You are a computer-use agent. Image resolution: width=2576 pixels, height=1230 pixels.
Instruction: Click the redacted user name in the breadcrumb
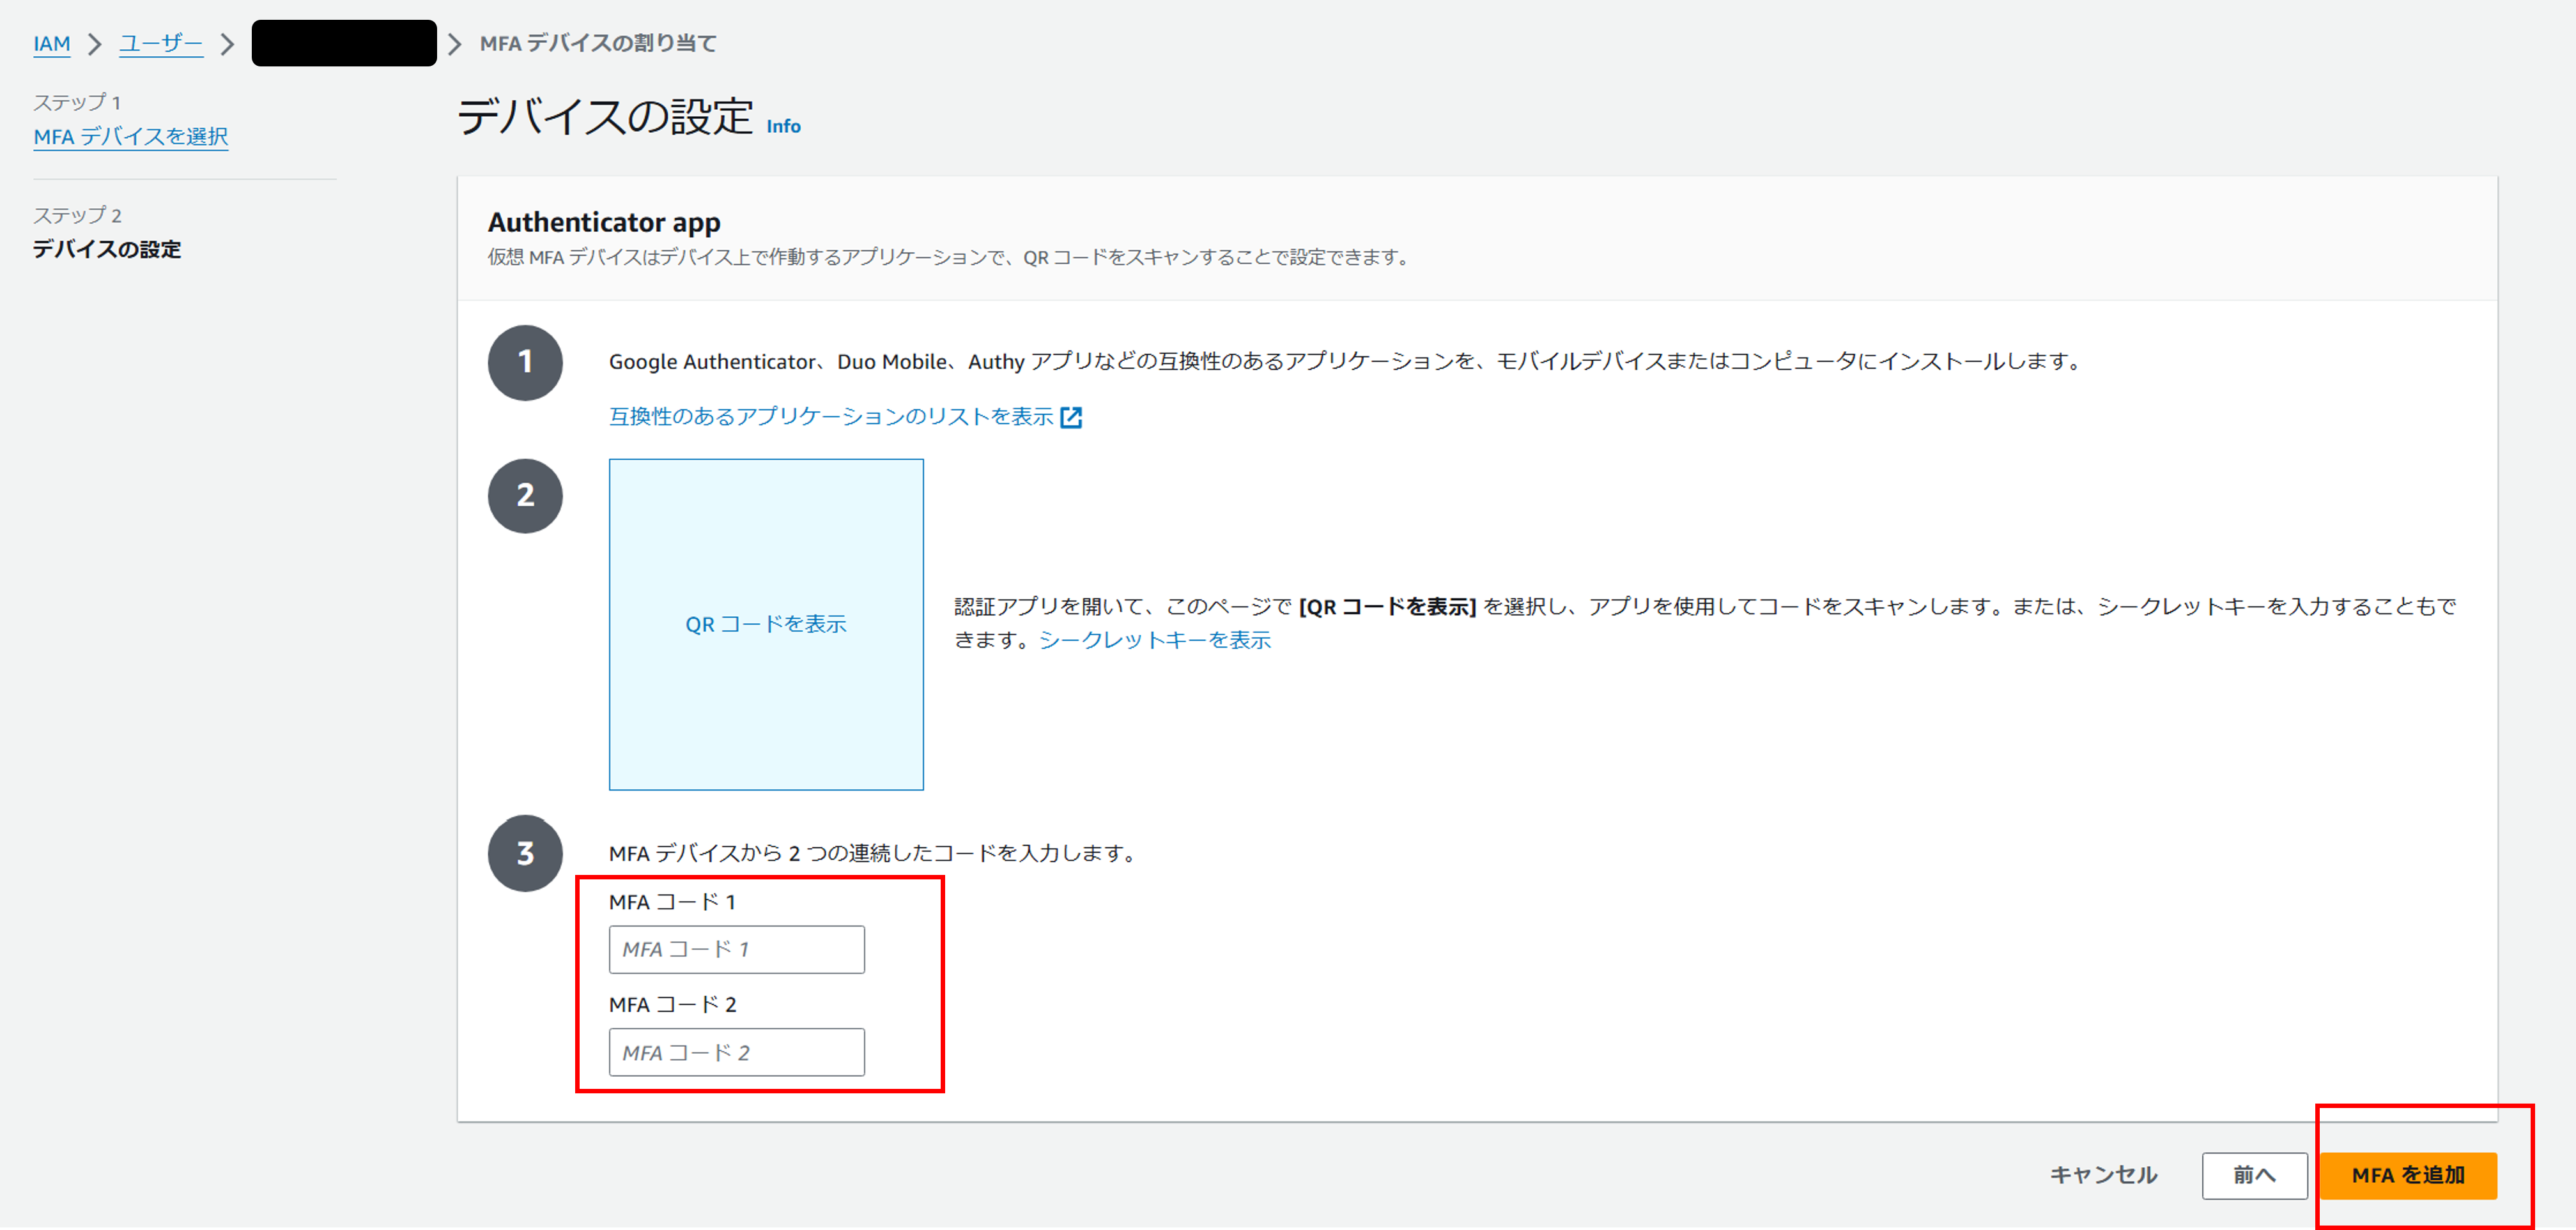[x=344, y=43]
